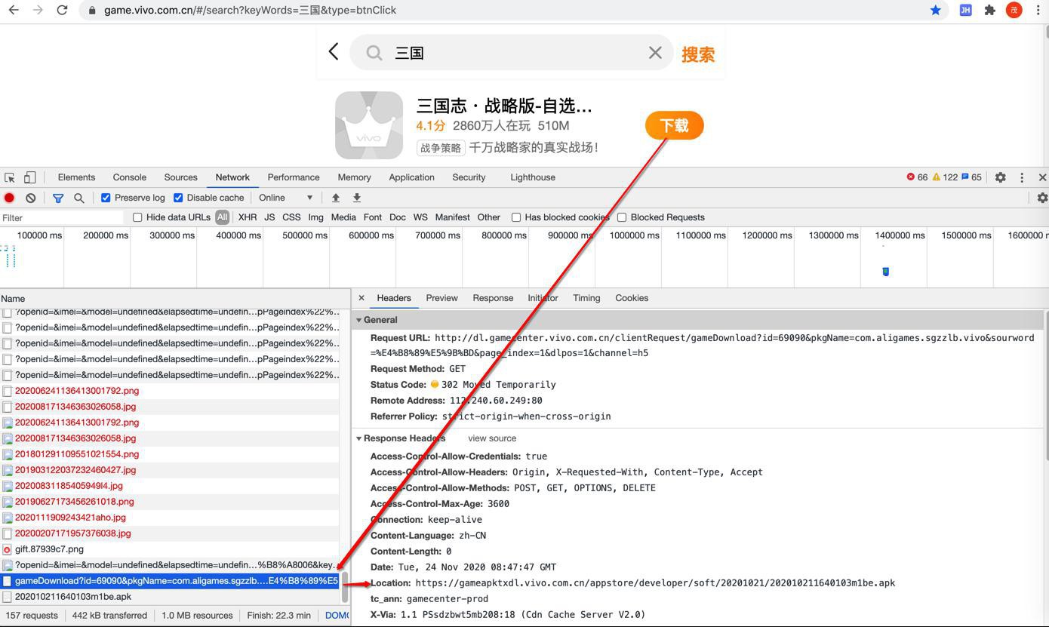
Task: Click the red record network log button
Action: pyautogui.click(x=9, y=198)
